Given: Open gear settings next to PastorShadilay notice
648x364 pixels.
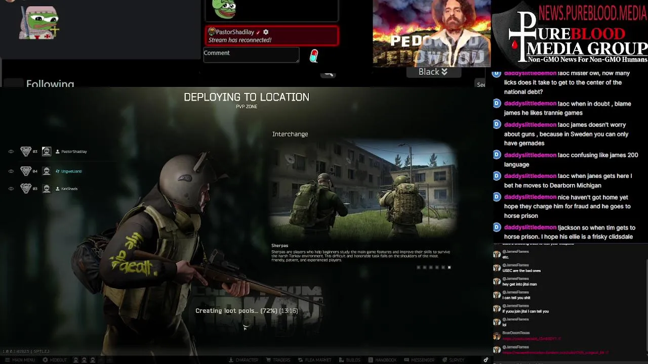Looking at the screenshot, I should tap(266, 32).
